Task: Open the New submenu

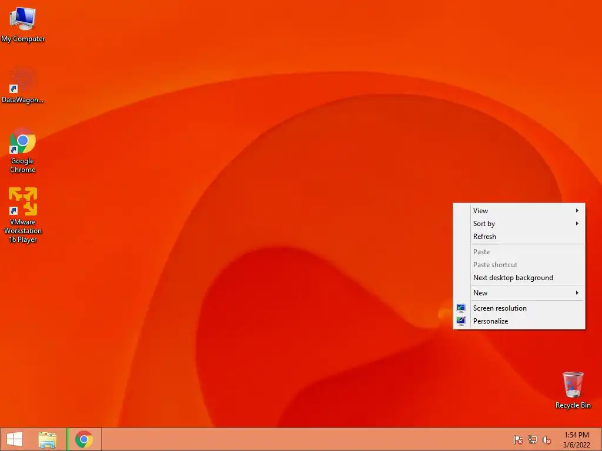Action: click(x=519, y=293)
